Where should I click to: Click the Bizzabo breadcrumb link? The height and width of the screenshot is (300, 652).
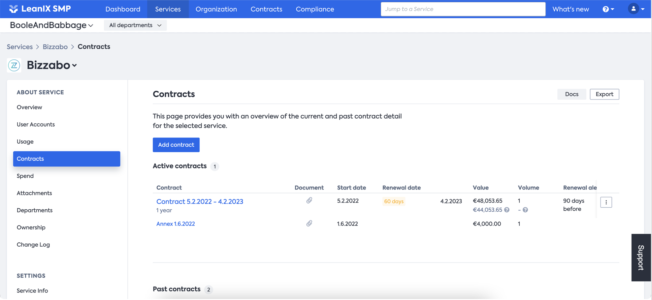tap(55, 47)
